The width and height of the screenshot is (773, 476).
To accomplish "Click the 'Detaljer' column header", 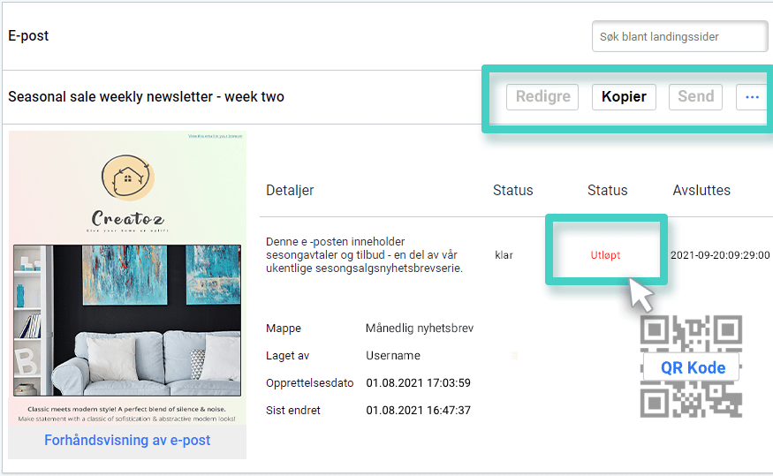I will [290, 190].
